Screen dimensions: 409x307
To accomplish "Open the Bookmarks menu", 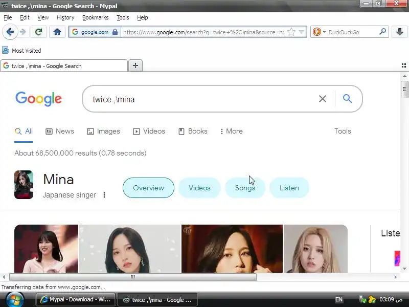I will pos(95,17).
